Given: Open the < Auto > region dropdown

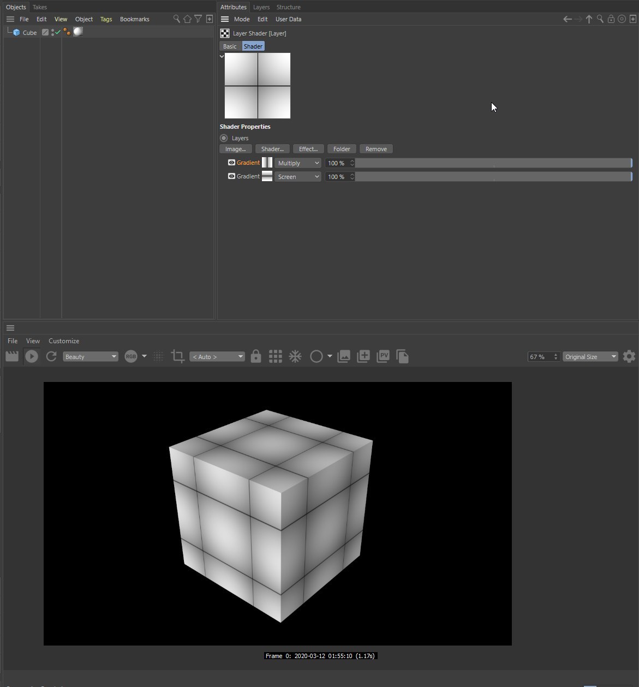Looking at the screenshot, I should [217, 357].
